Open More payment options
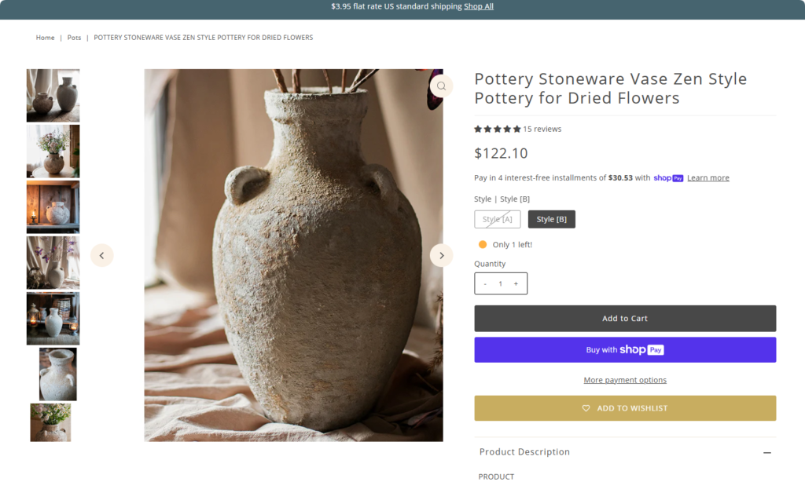This screenshot has height=482, width=805. pyautogui.click(x=625, y=380)
